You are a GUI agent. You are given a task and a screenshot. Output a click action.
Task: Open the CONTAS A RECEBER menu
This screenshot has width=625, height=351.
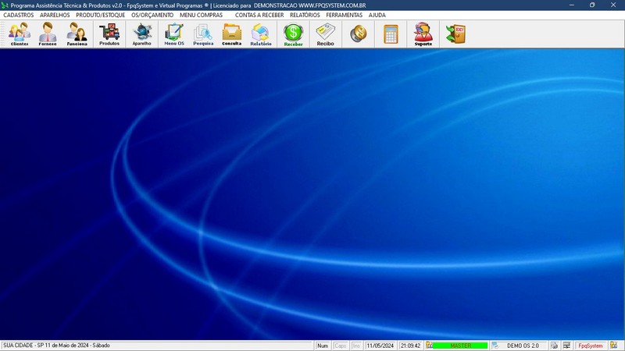point(259,15)
